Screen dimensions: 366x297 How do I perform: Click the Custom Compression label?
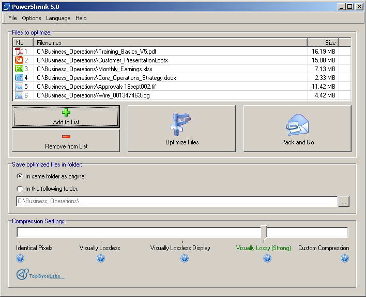click(x=324, y=248)
